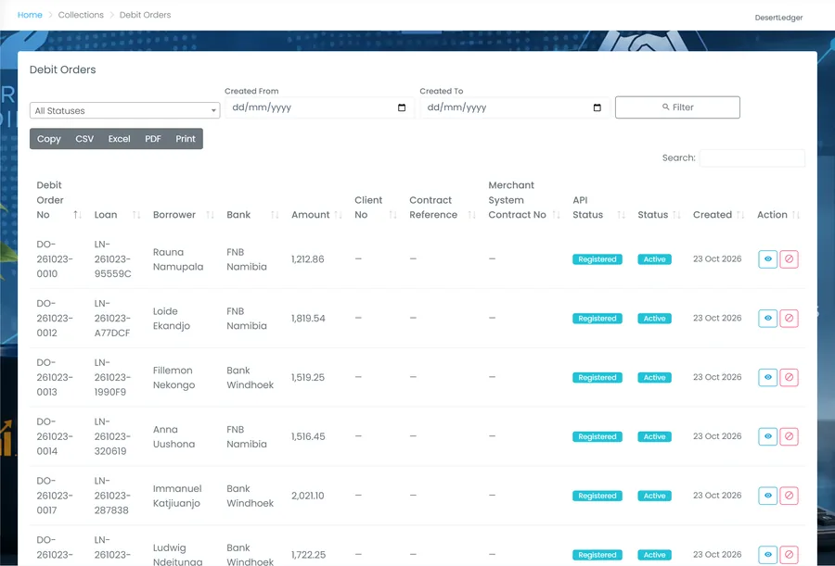Image resolution: width=835 pixels, height=566 pixels.
Task: View debit order DO-261023-0010 eye icon
Action: point(767,259)
